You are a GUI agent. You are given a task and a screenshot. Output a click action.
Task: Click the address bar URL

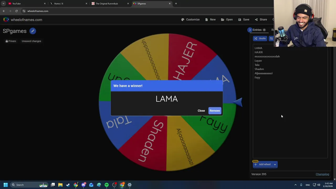tap(38, 11)
